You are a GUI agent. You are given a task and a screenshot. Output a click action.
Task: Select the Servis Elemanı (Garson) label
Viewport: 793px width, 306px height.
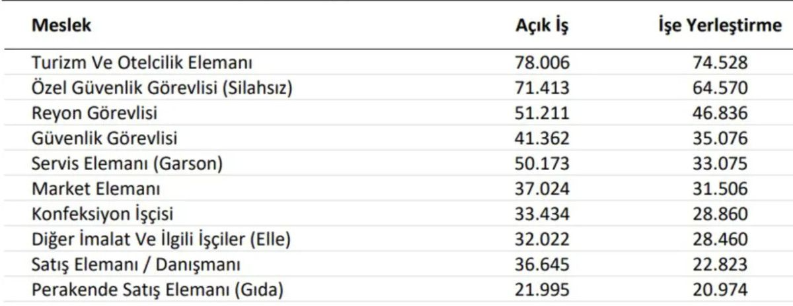click(x=128, y=164)
